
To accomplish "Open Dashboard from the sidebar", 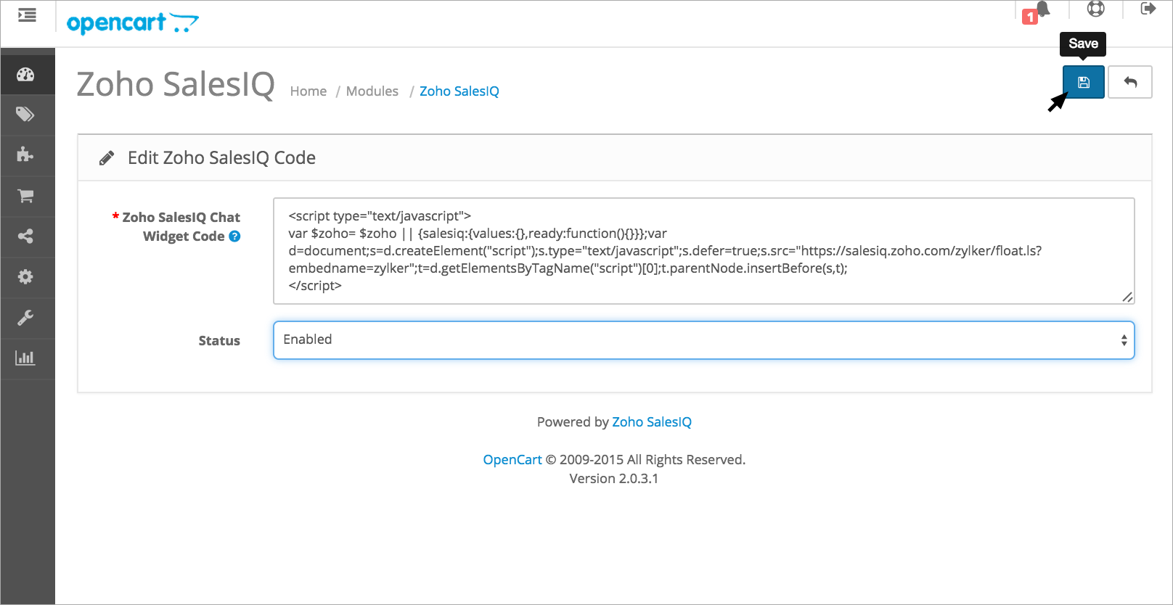I will 26,74.
